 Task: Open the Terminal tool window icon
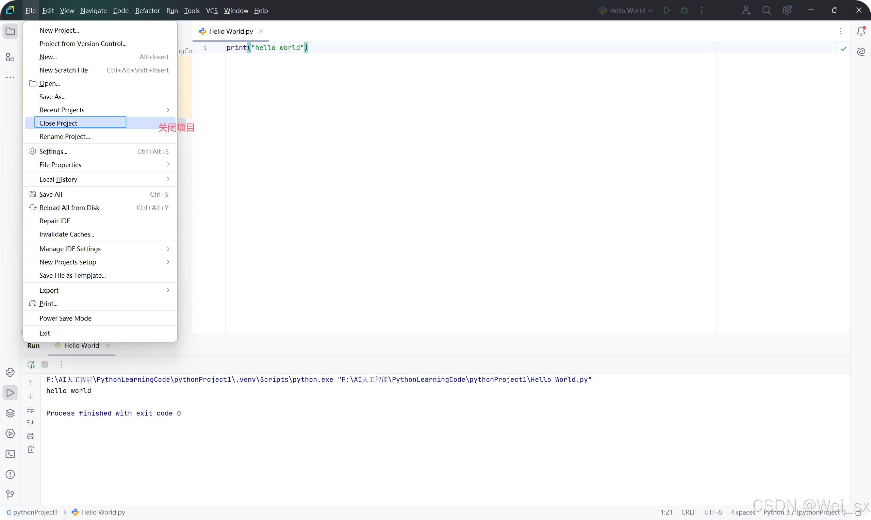(x=10, y=454)
